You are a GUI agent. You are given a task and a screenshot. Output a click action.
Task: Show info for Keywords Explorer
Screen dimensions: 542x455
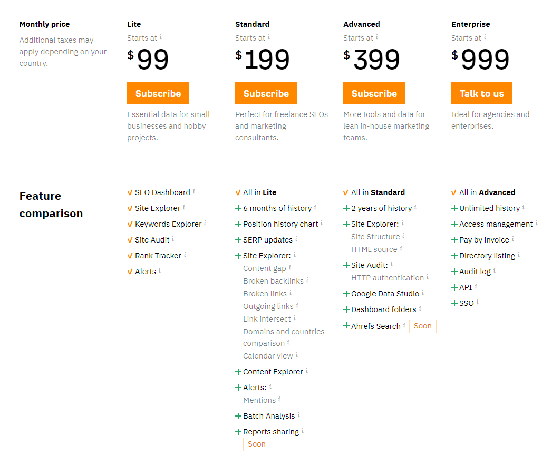(205, 222)
